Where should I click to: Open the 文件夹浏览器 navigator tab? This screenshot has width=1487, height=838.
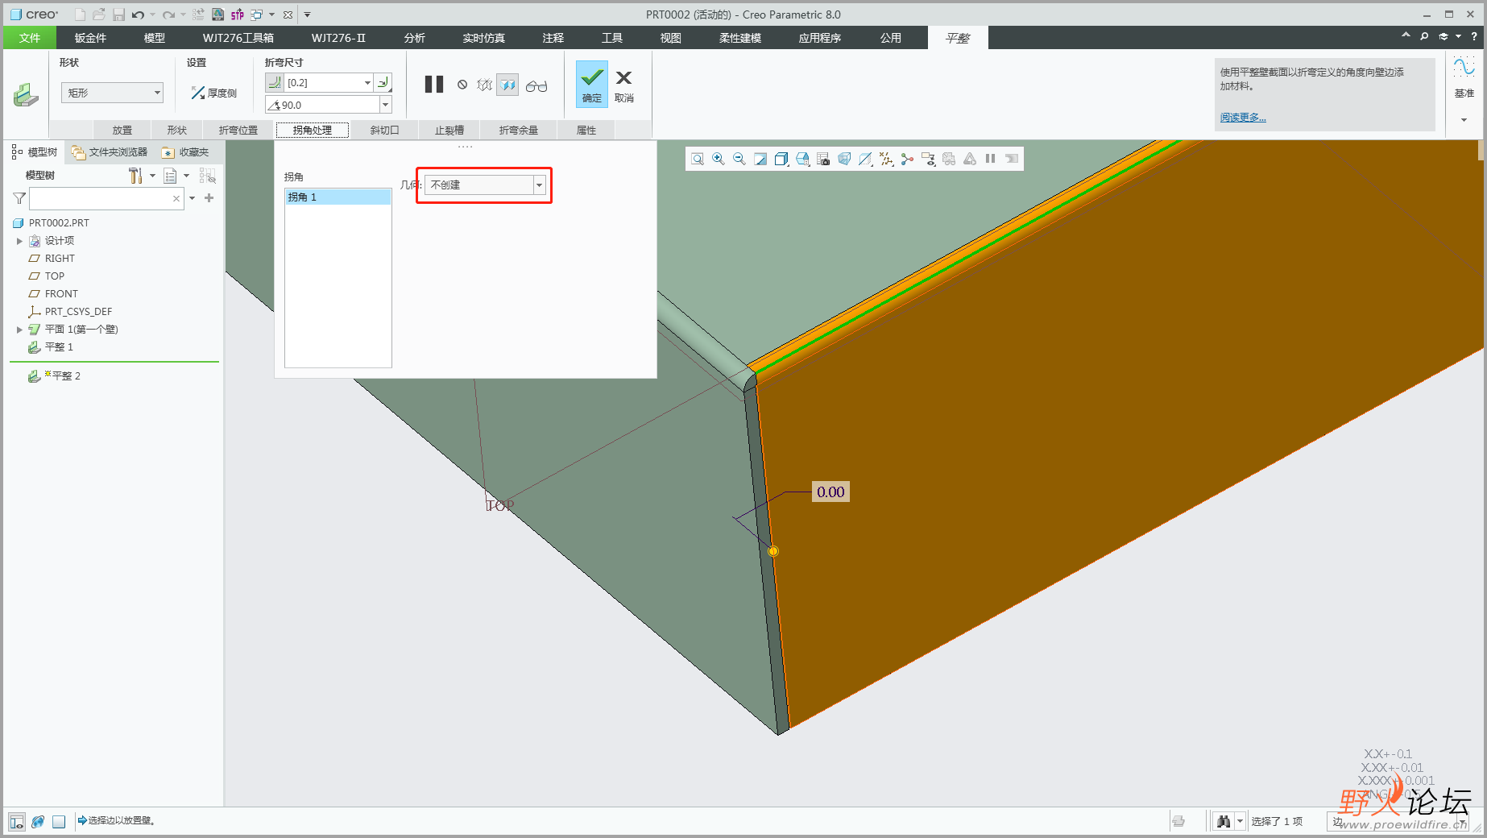point(110,152)
